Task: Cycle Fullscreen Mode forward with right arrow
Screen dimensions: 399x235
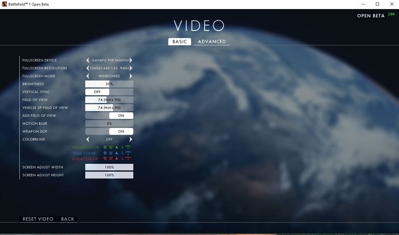Action: (131, 76)
